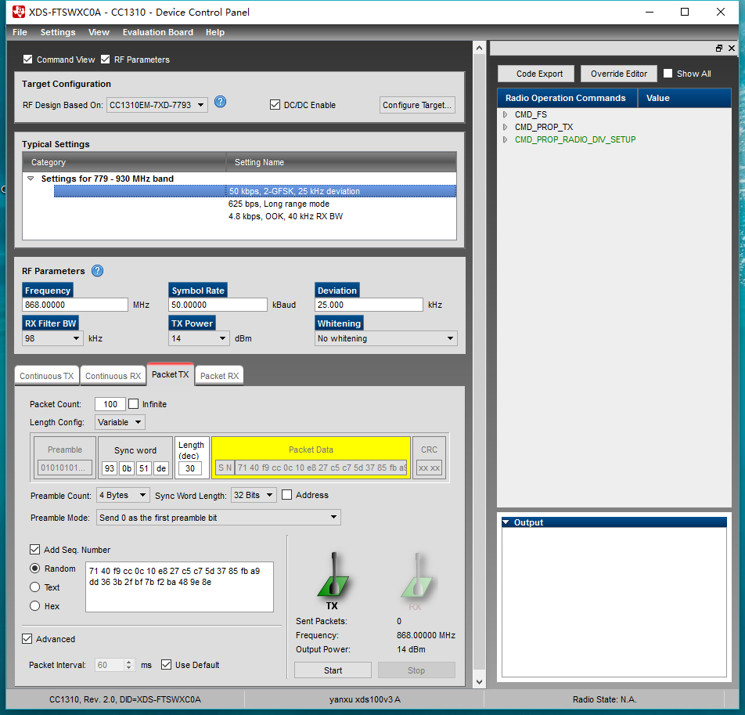Click the Deviation input field
745x715 pixels.
[369, 305]
